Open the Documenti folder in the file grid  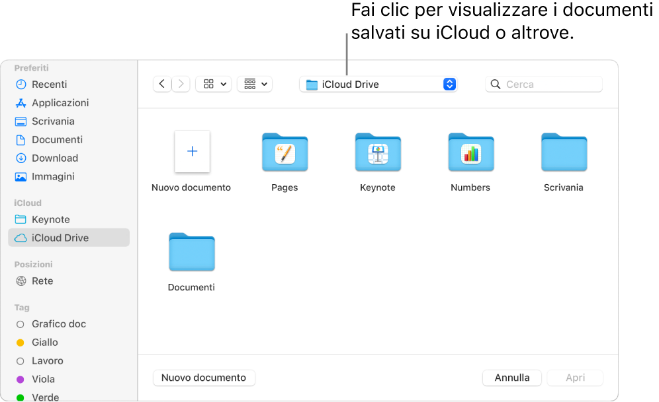192,252
